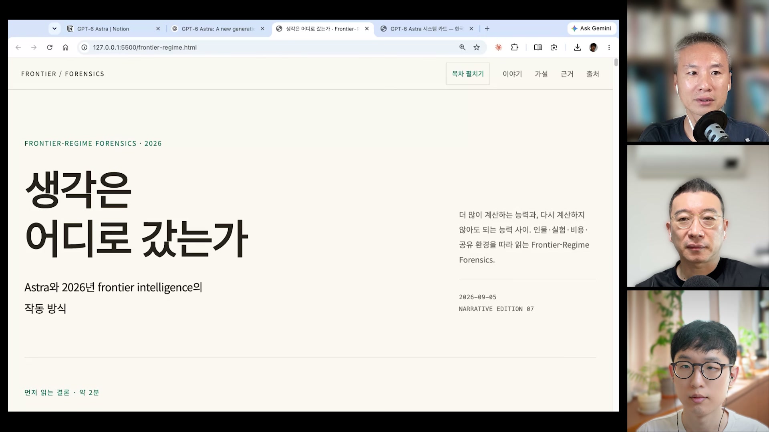Close the 생각은 어디로 갔는가 tab
Viewport: 769px width, 432px height.
[367, 29]
